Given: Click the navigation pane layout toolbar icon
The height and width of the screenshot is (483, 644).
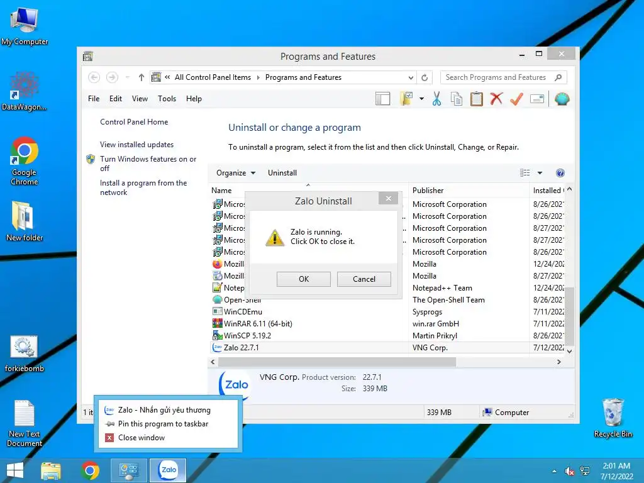Looking at the screenshot, I should pyautogui.click(x=382, y=99).
